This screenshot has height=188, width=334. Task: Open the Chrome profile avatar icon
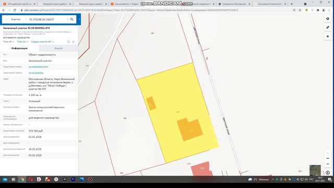coord(324,10)
